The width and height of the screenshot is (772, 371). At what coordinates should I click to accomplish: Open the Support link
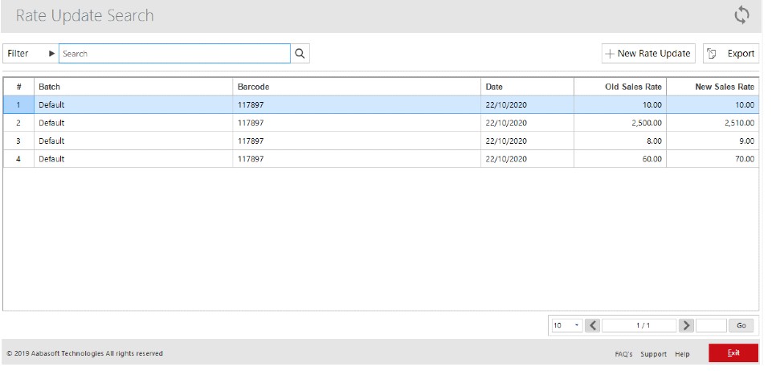[653, 354]
